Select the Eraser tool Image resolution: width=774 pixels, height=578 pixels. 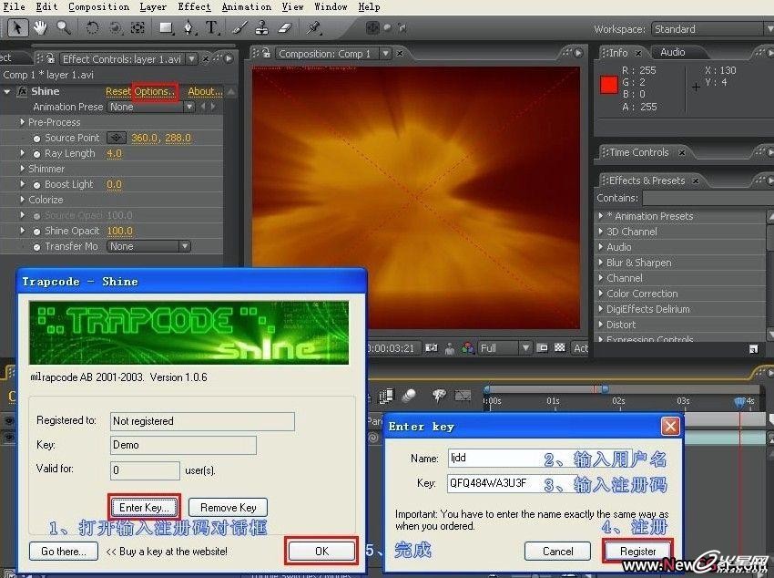pos(283,27)
